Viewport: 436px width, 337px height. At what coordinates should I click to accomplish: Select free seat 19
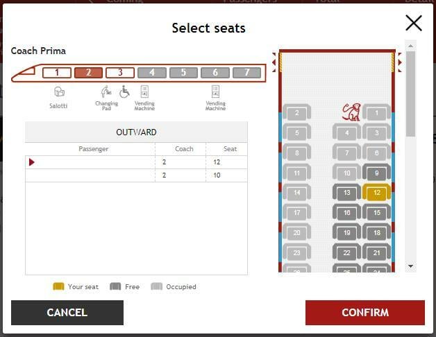pyautogui.click(x=346, y=232)
